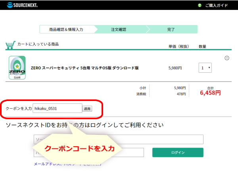This screenshot has width=238, height=171.
Task: Click the subtotal 5,980円 amount
Action: click(180, 88)
